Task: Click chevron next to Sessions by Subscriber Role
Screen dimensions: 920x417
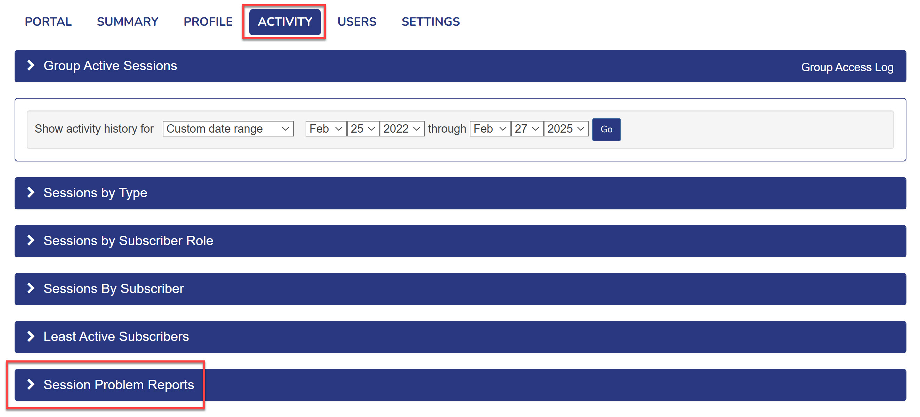Action: tap(31, 240)
